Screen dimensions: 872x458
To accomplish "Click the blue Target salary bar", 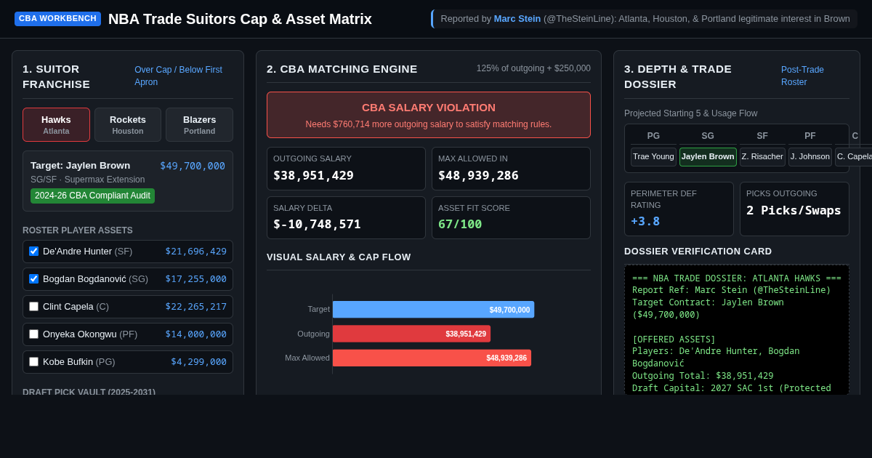I will [x=433, y=310].
